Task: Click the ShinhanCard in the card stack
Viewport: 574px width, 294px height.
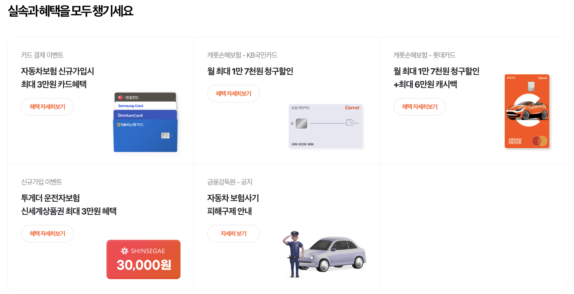Action: [145, 115]
